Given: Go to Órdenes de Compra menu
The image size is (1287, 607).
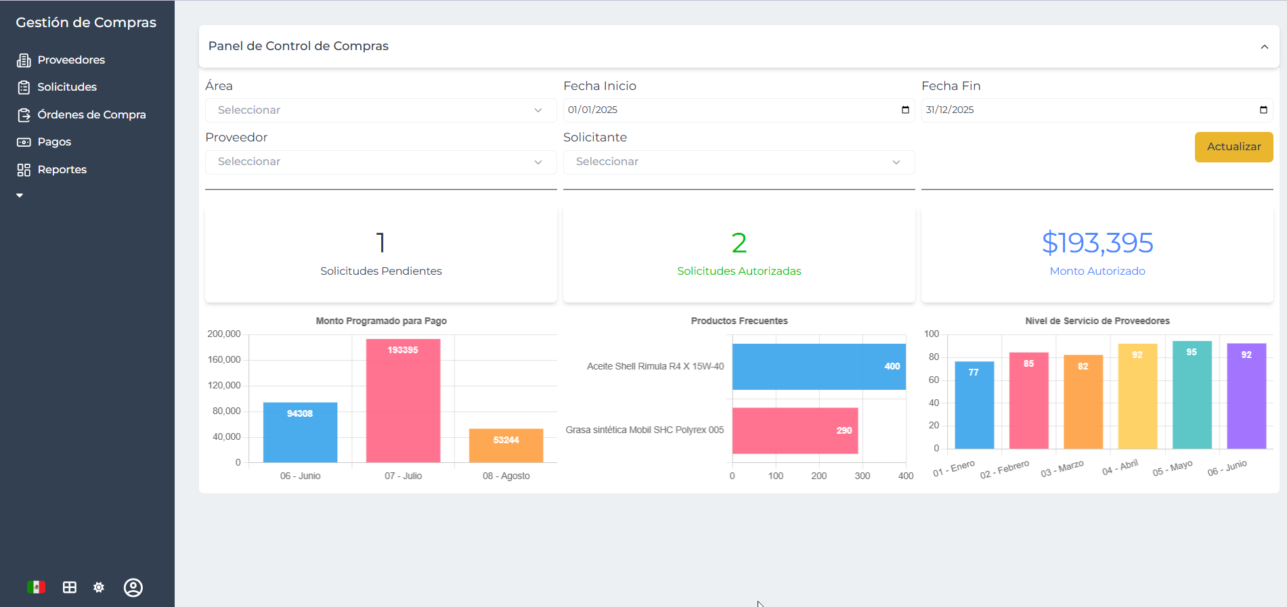Looking at the screenshot, I should [91, 115].
